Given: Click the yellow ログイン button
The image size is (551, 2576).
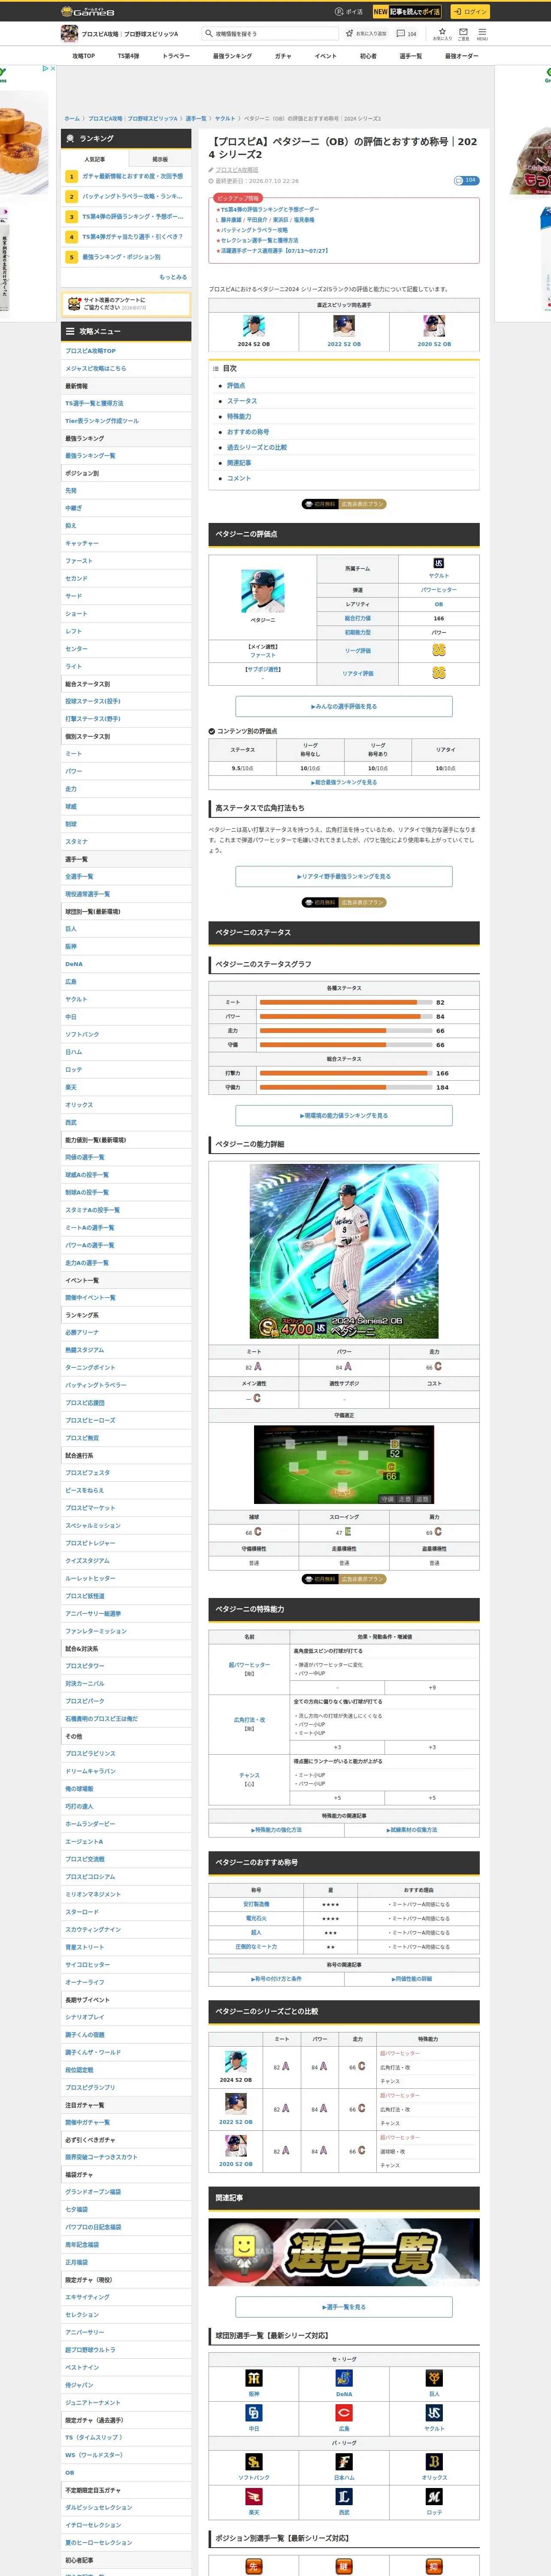Looking at the screenshot, I should pyautogui.click(x=469, y=12).
